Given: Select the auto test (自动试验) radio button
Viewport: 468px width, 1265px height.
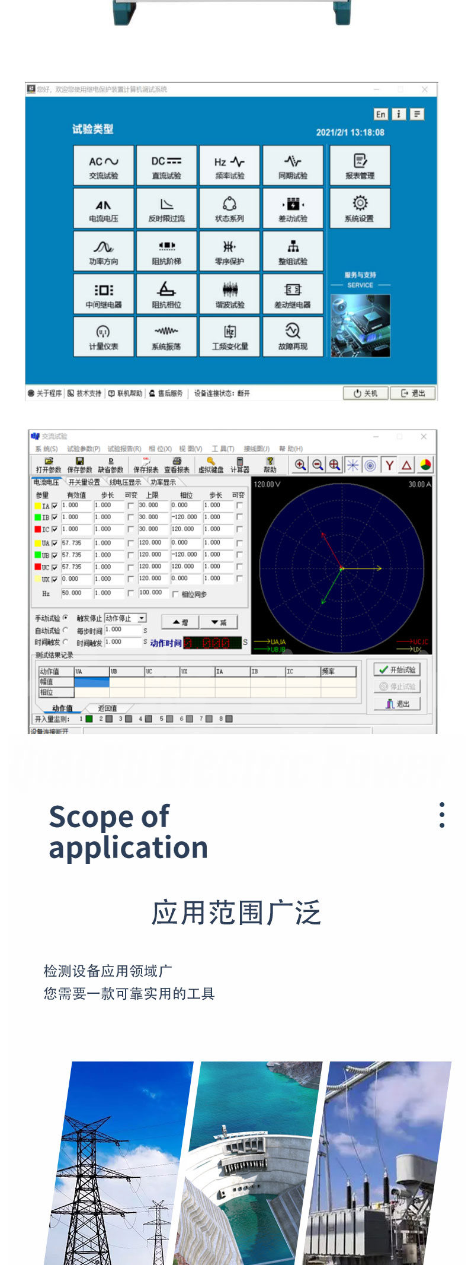Looking at the screenshot, I should pos(65,630).
